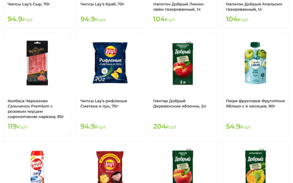Image resolution: width=293 pixels, height=183 pixels.
Task: Click the Колбаса Черкизово Сальчичон Premium title
Action: [x=36, y=109]
